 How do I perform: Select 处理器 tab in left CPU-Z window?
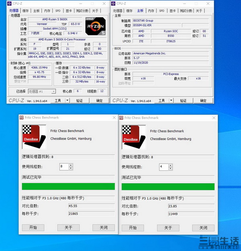pyautogui.click(x=14, y=10)
